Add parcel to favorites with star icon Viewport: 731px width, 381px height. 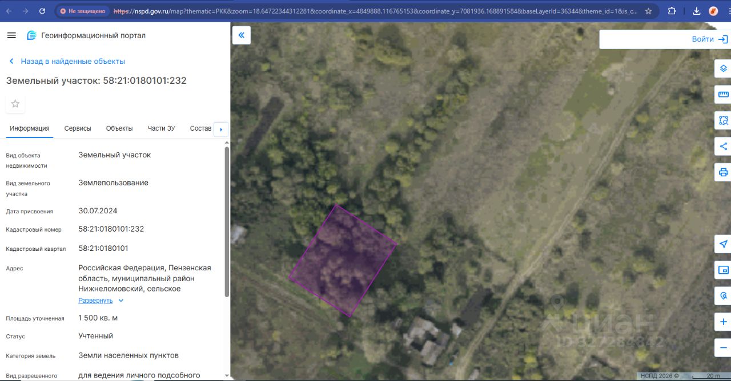coord(15,104)
